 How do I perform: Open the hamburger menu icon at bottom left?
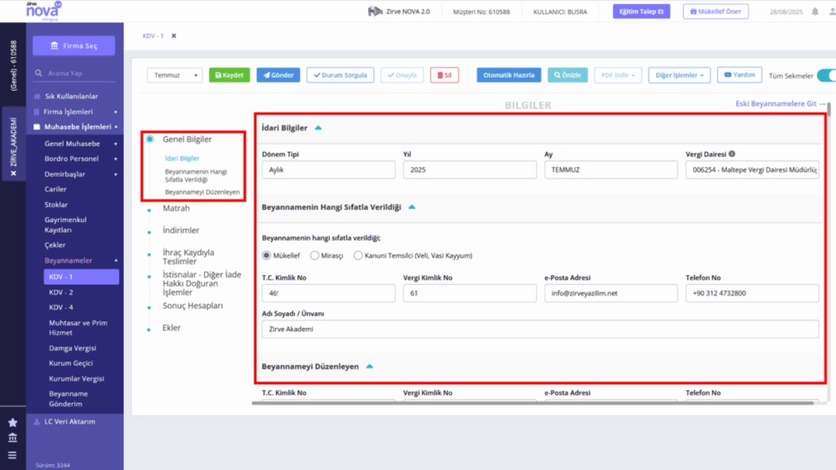[12, 455]
